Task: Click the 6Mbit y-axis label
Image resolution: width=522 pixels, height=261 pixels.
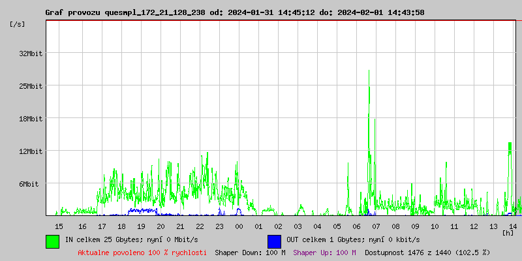Action: coord(29,184)
